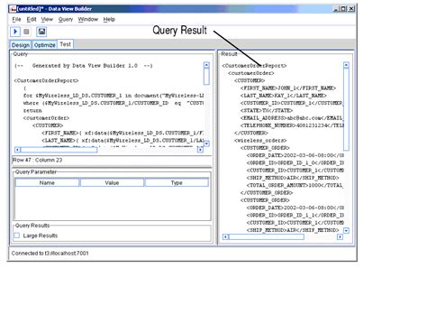This screenshot has height=333, width=427.
Task: Click the ORDER_ID ORDER_ID_1_0 result line
Action: click(295, 162)
